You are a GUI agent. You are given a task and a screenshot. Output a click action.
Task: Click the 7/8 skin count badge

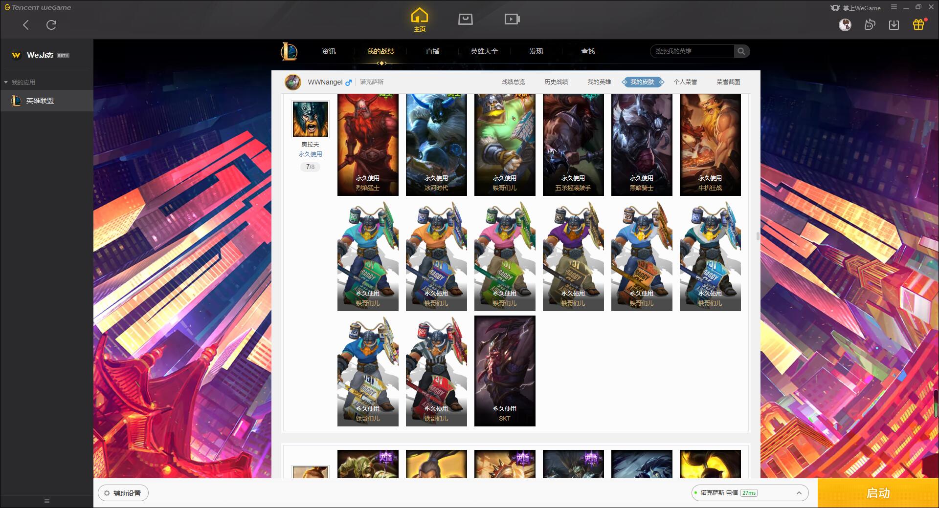pyautogui.click(x=310, y=167)
